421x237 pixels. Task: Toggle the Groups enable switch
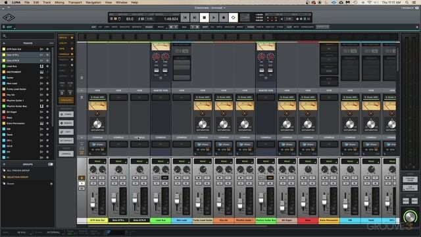[50, 164]
